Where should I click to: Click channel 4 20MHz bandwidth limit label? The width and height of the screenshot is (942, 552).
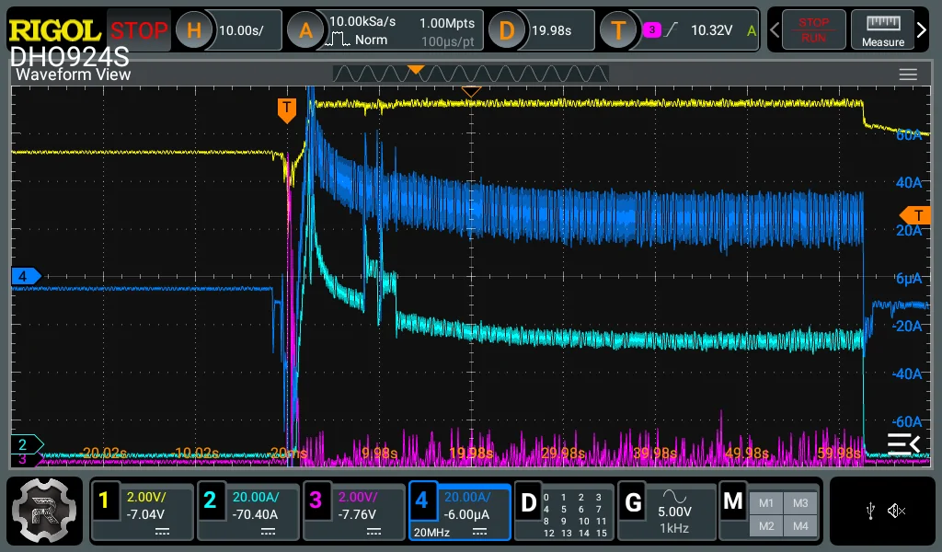tap(431, 532)
